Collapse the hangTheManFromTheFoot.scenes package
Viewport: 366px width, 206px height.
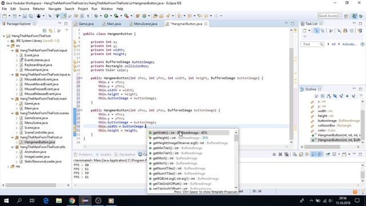pyautogui.click(x=13, y=113)
